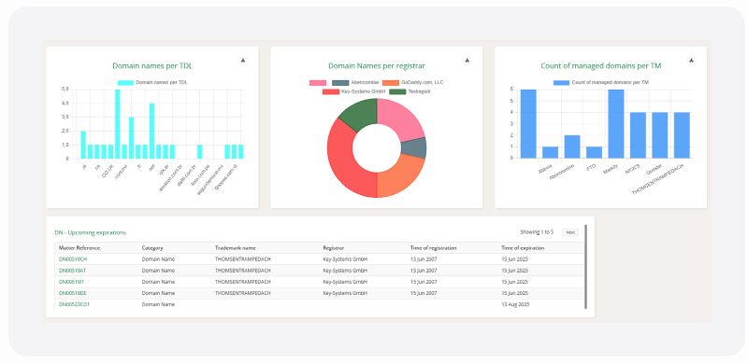748x363 pixels.
Task: Open matter reference DN00519DE
Action: click(x=73, y=293)
